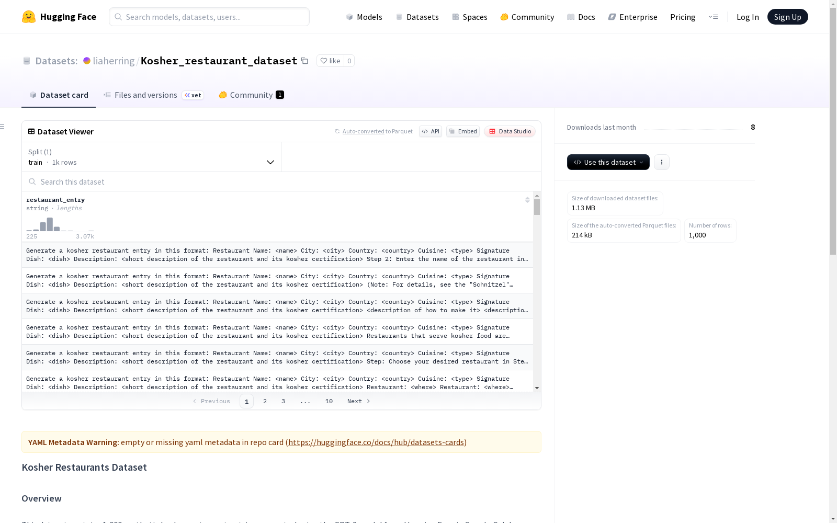Sort the restaurant_entry column arrows
This screenshot has width=837, height=523.
click(527, 200)
